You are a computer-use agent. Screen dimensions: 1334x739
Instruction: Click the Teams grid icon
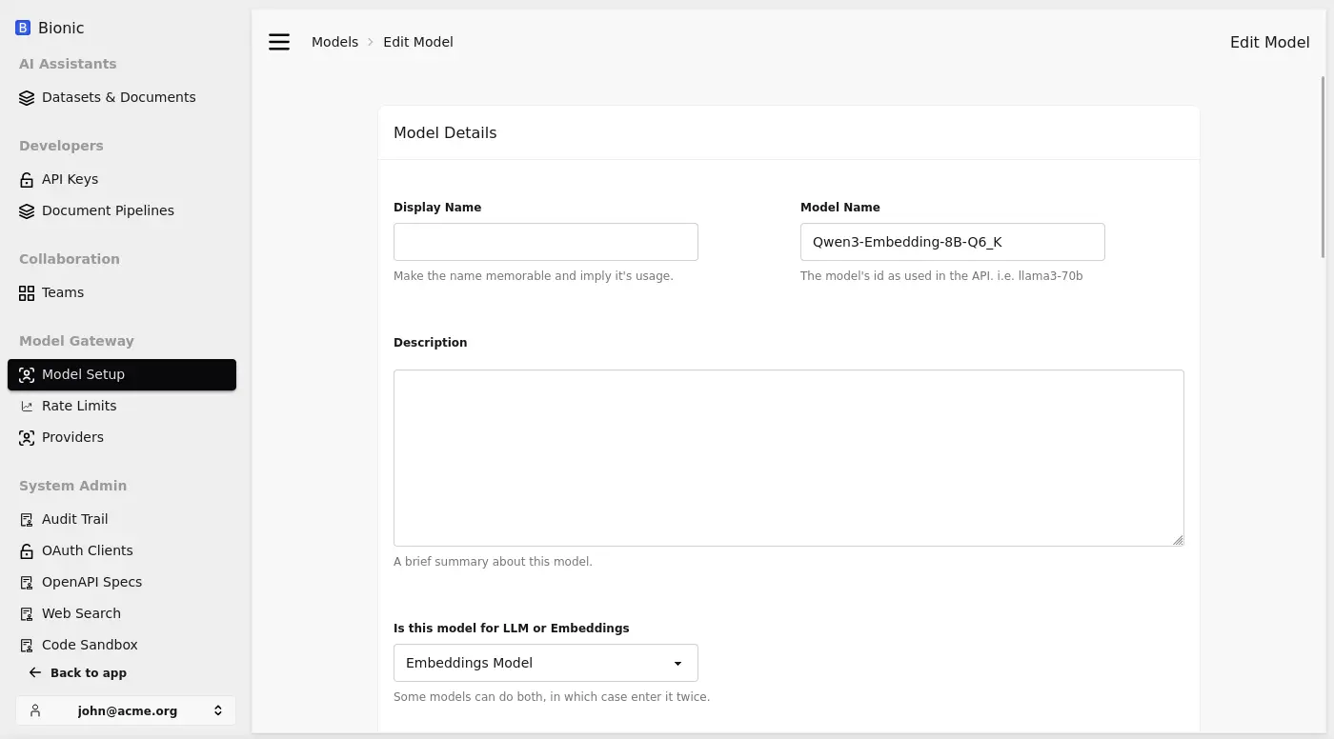[27, 292]
